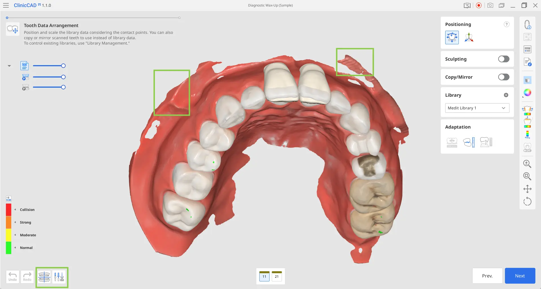Proceed with the Next button
This screenshot has width=541, height=289.
pos(520,276)
